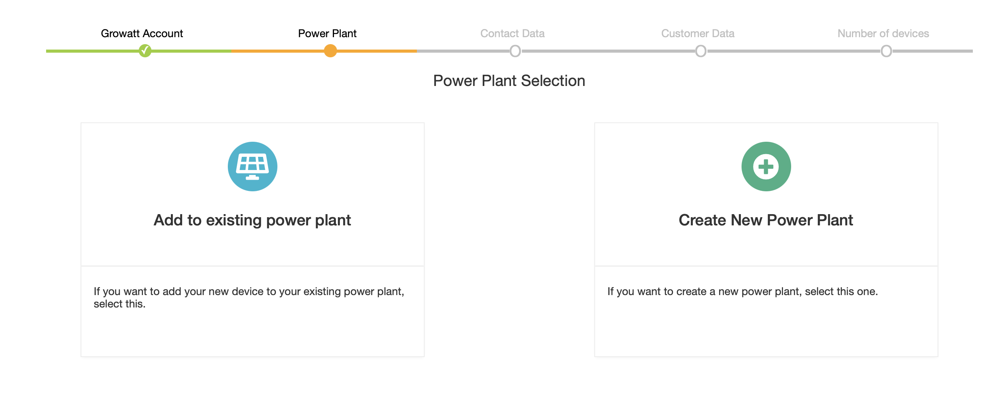Click the blue solar panel icon
1005x419 pixels.
click(253, 167)
